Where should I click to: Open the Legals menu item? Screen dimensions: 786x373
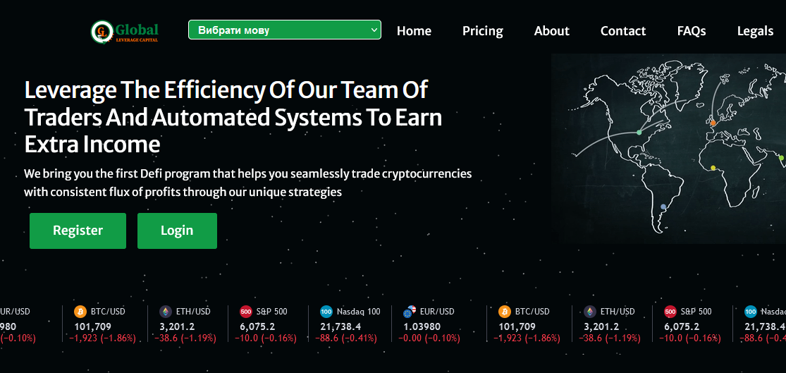[x=755, y=31]
